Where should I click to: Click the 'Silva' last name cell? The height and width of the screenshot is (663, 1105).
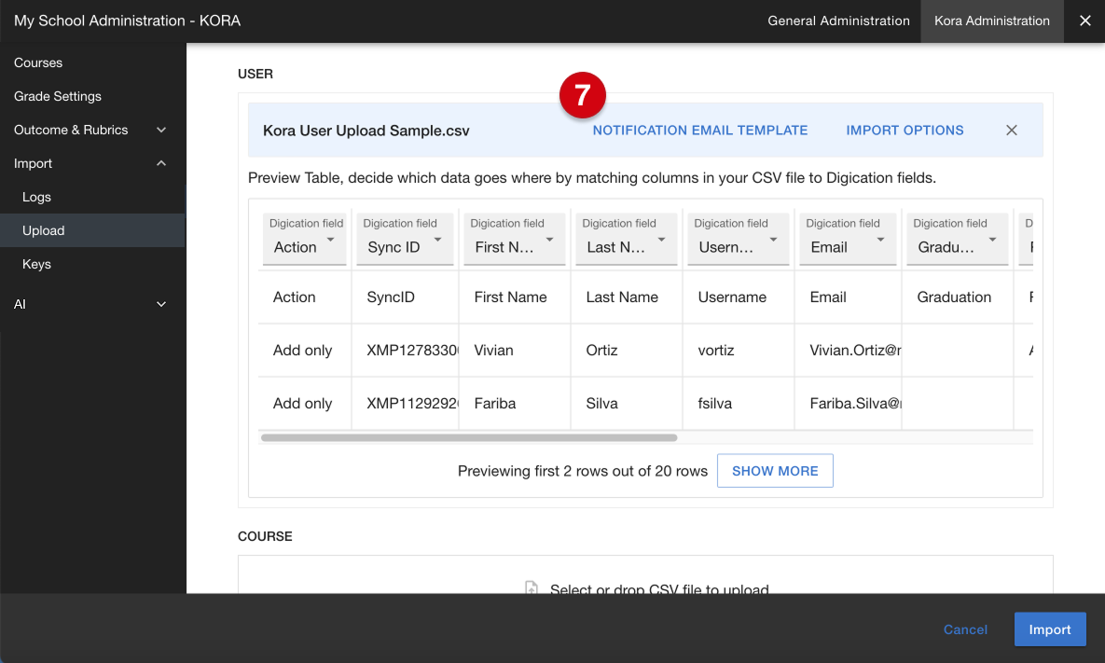tap(627, 403)
